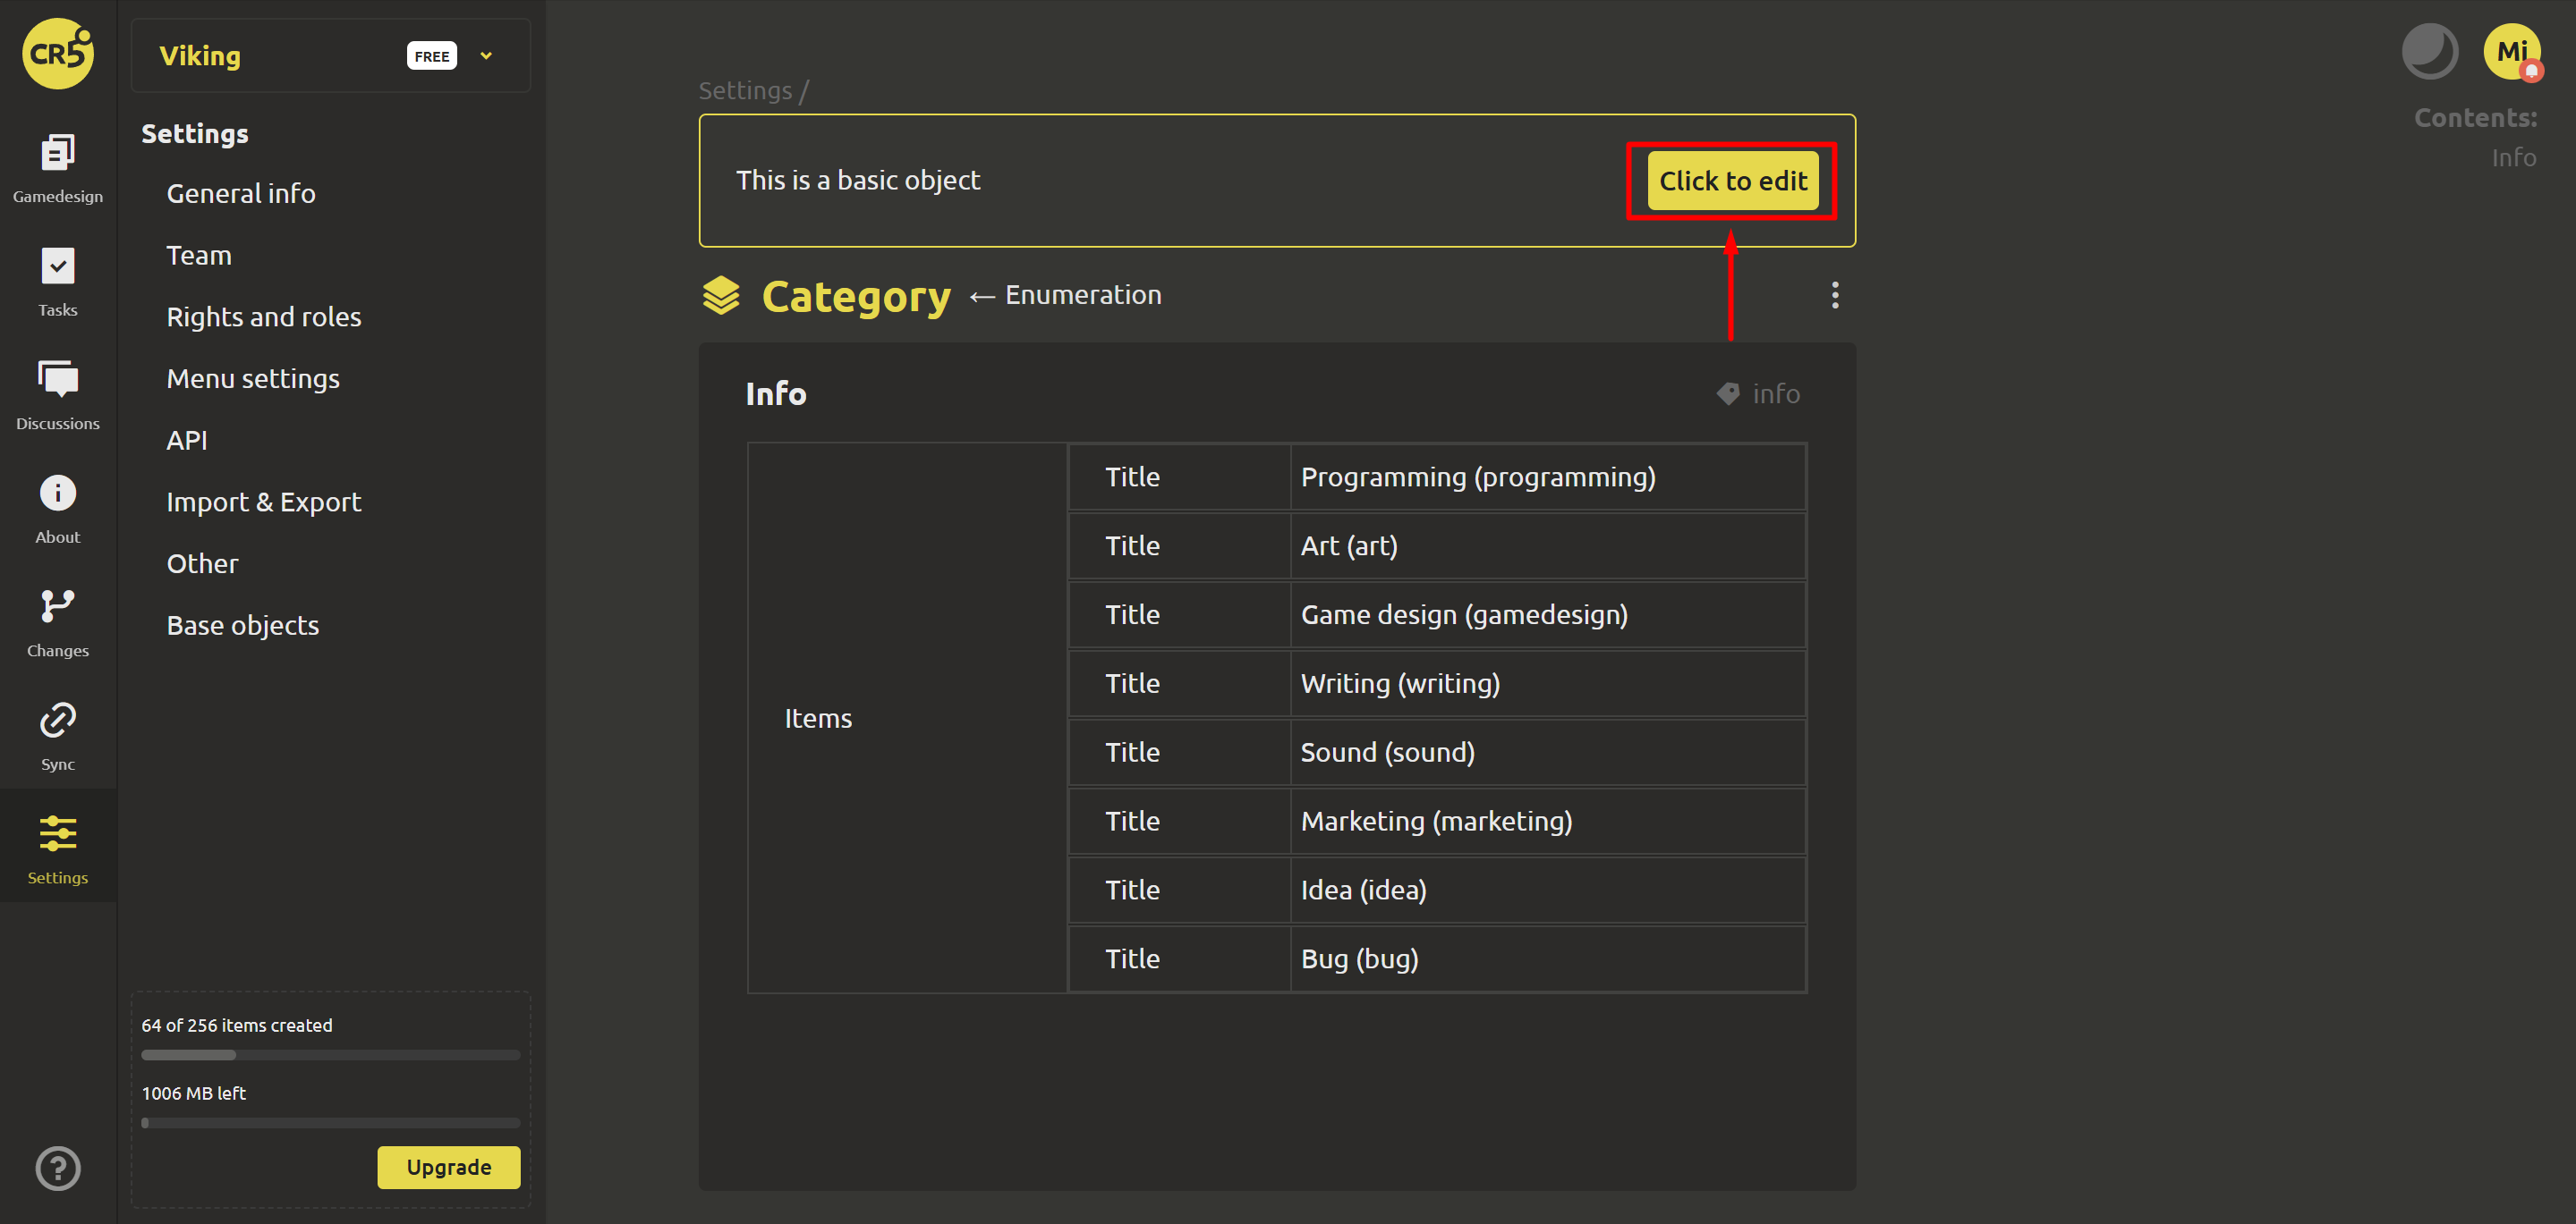Click the info tag icon
The image size is (2576, 1224).
click(1727, 393)
